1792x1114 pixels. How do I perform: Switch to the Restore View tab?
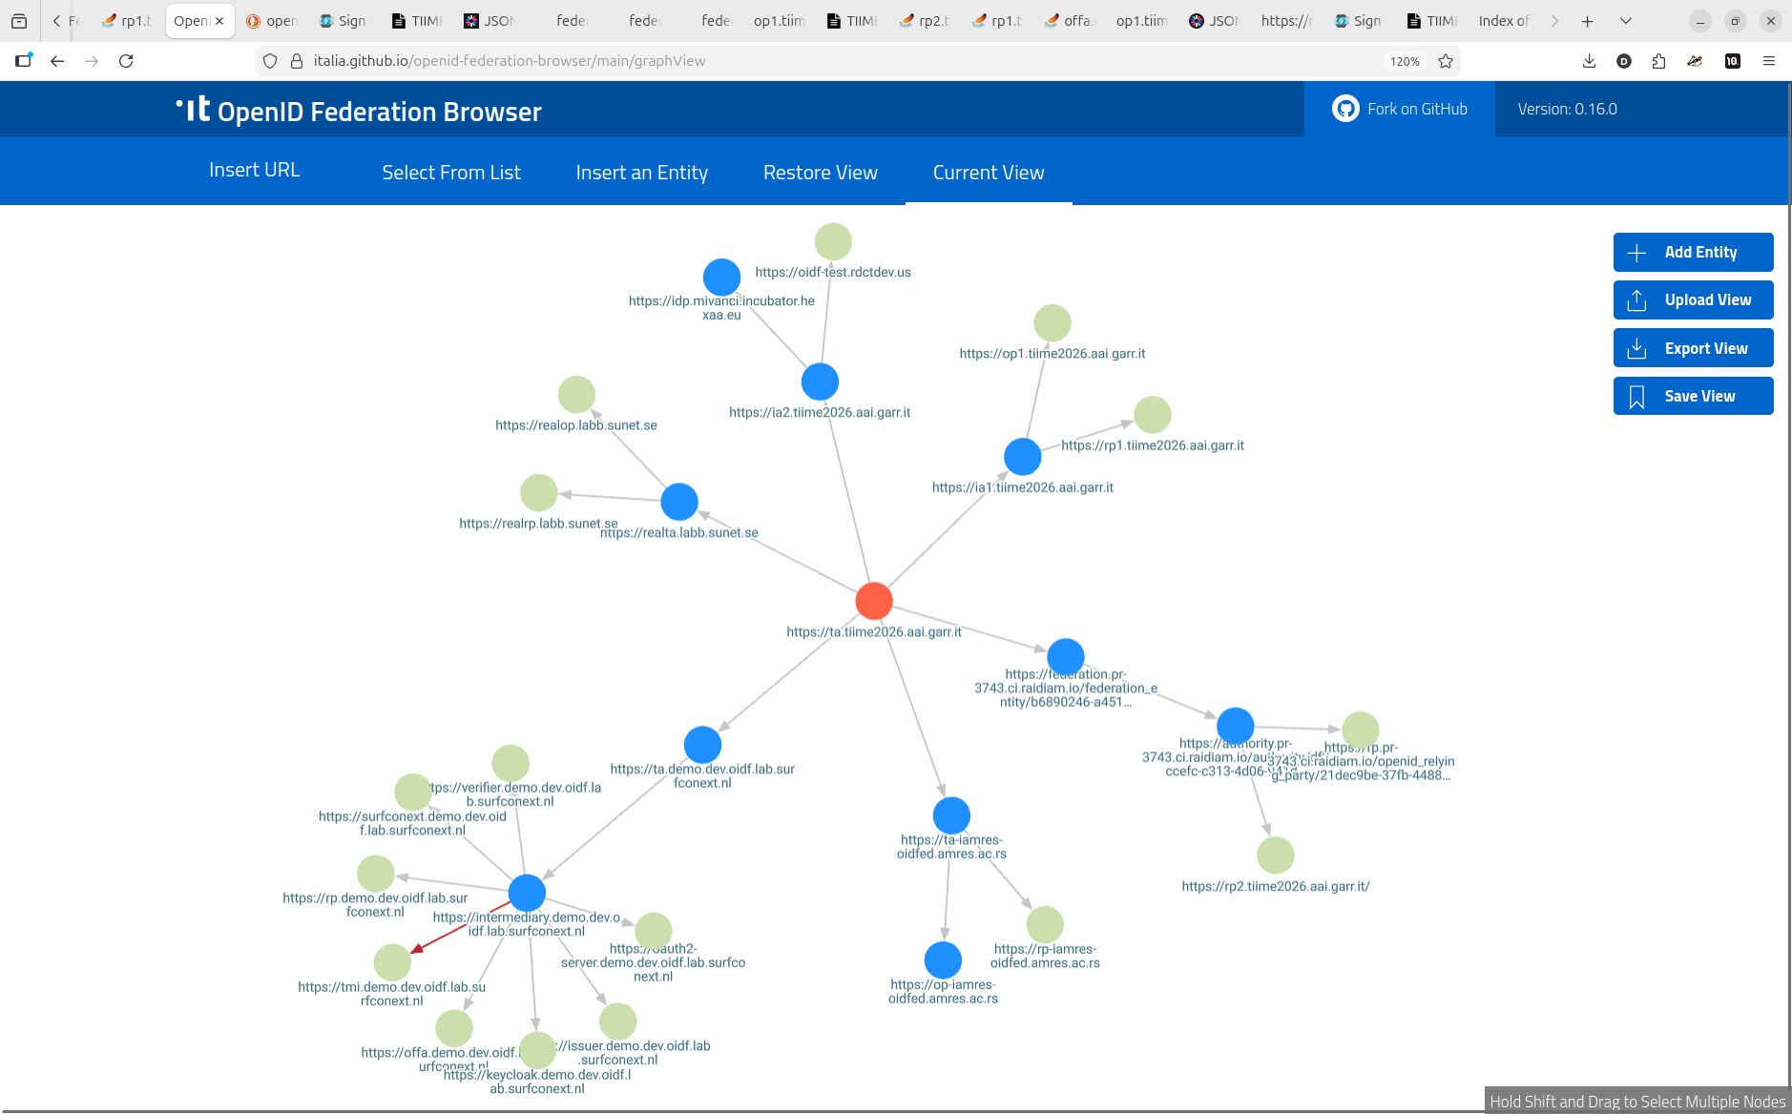[x=820, y=172]
